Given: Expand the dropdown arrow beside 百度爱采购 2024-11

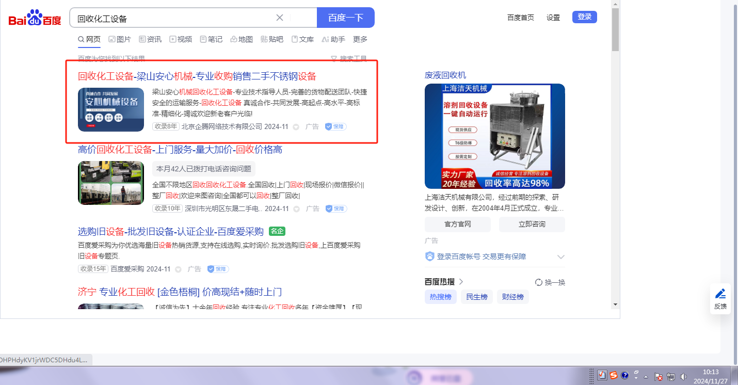Looking at the screenshot, I should 178,269.
